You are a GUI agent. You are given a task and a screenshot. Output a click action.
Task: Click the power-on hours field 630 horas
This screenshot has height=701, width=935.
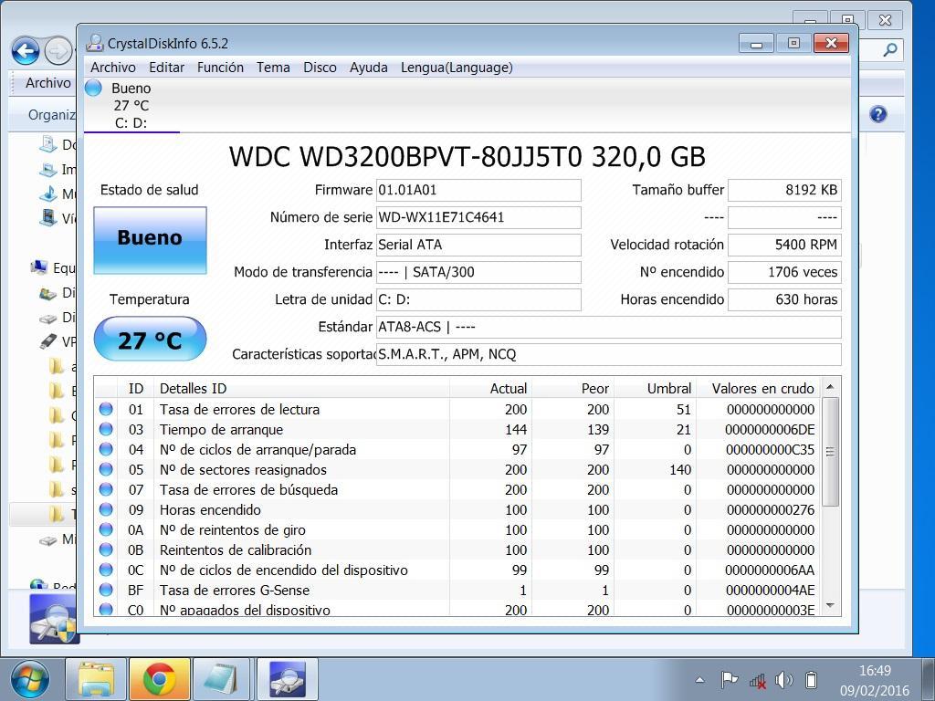784,299
